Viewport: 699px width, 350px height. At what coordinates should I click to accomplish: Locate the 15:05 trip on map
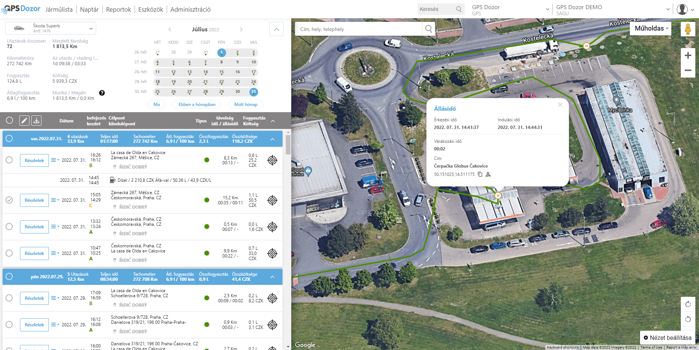point(272,200)
